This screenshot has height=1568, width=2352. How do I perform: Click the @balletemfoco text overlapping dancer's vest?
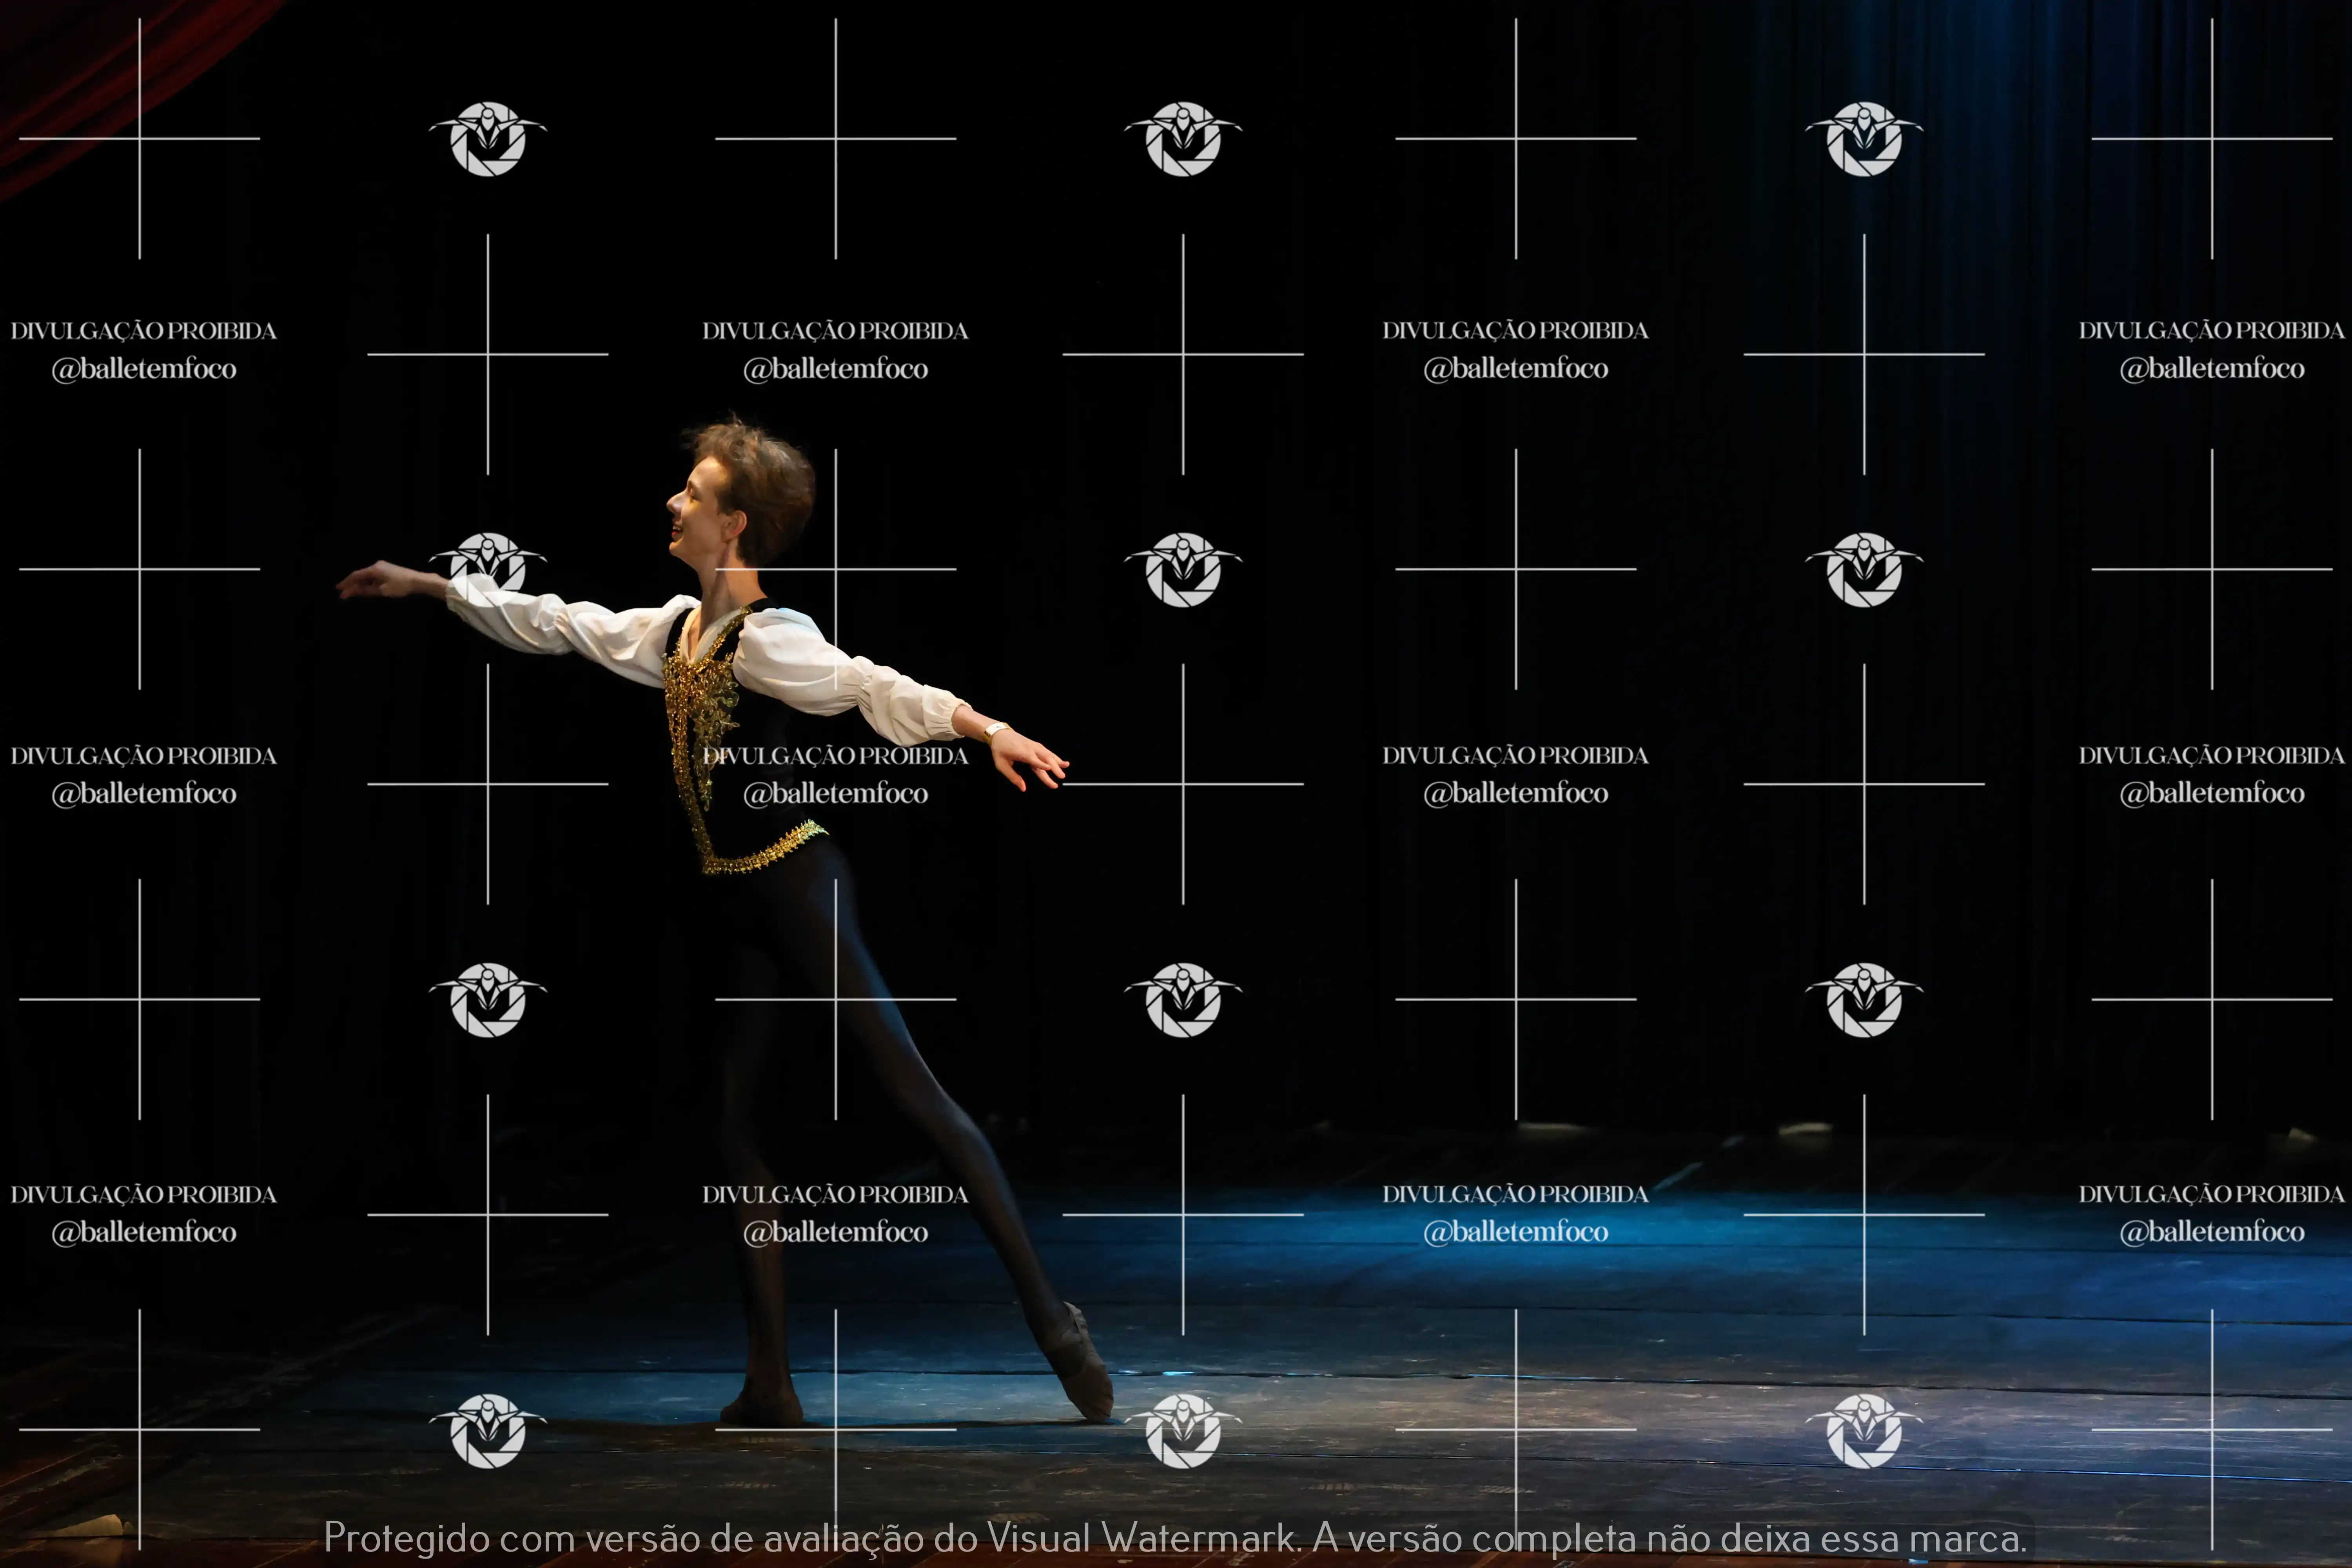click(836, 793)
